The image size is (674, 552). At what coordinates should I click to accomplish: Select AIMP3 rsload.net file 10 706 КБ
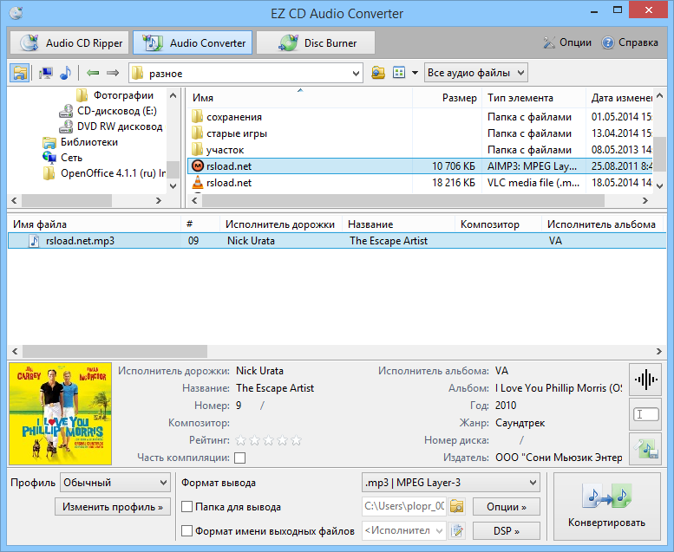click(x=420, y=166)
